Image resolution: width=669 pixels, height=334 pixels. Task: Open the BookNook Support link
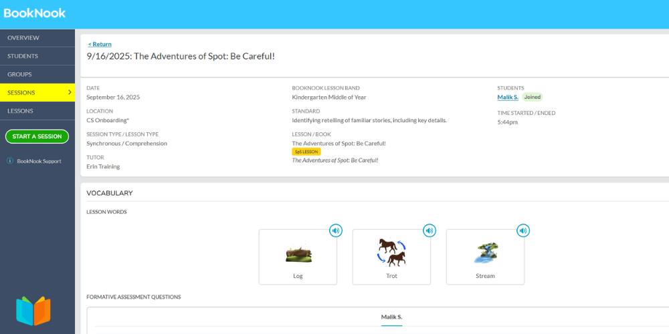[39, 161]
